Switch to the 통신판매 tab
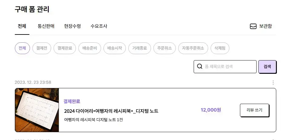Screen dimensions: 282x140 tap(46, 26)
